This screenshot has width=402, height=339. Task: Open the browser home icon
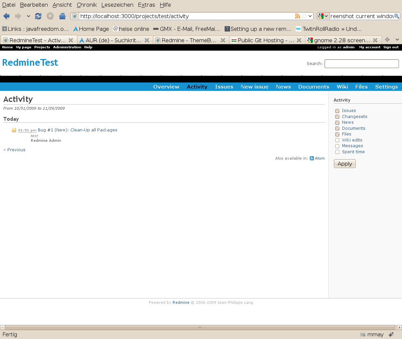62,16
